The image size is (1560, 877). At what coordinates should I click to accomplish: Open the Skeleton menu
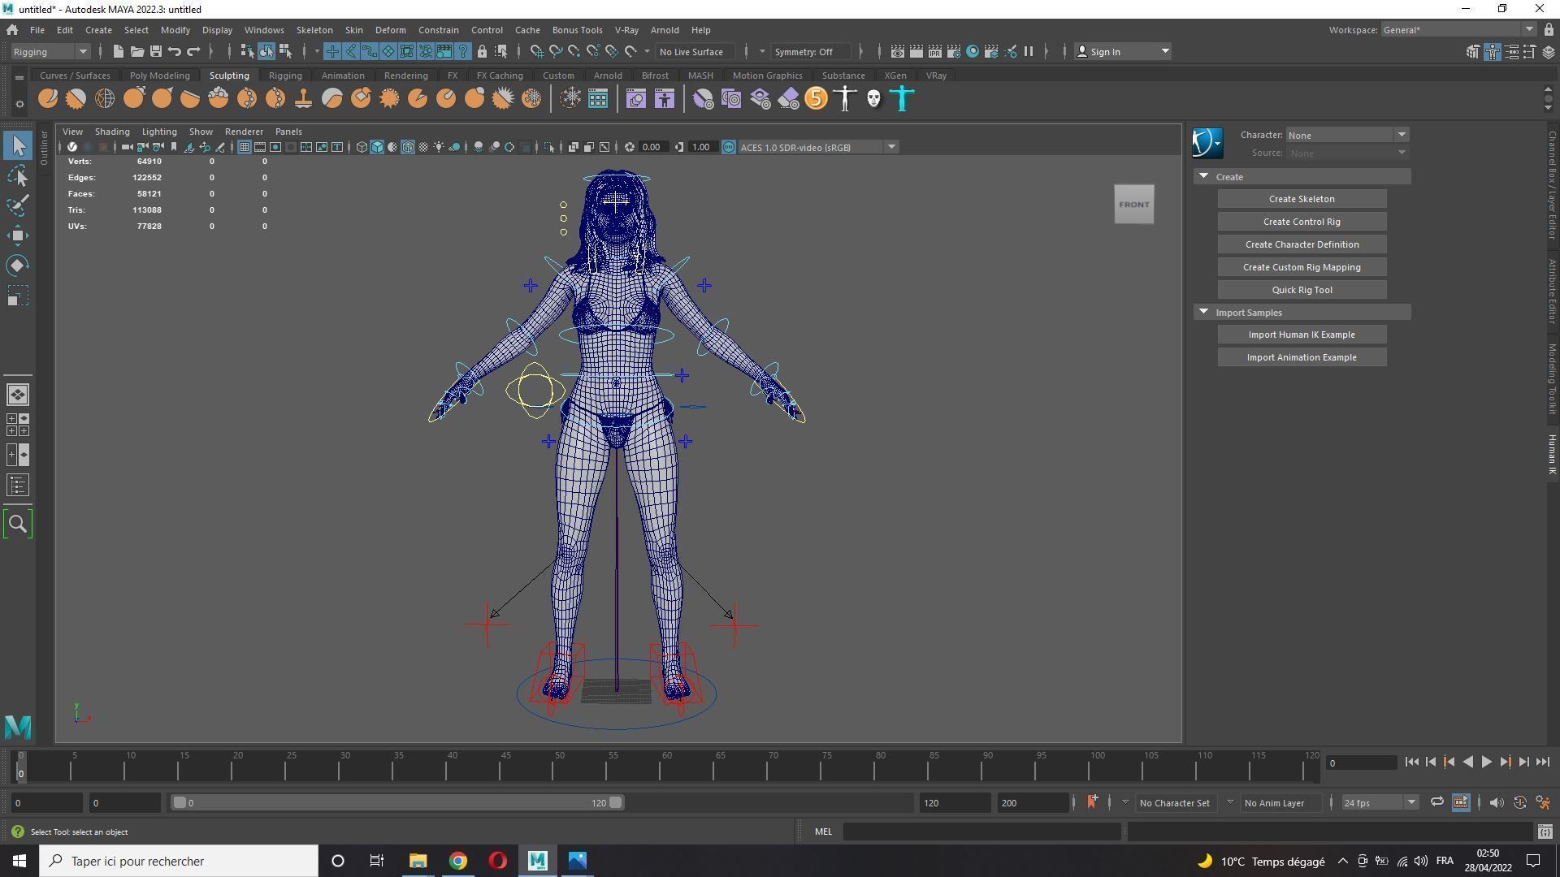click(x=314, y=30)
